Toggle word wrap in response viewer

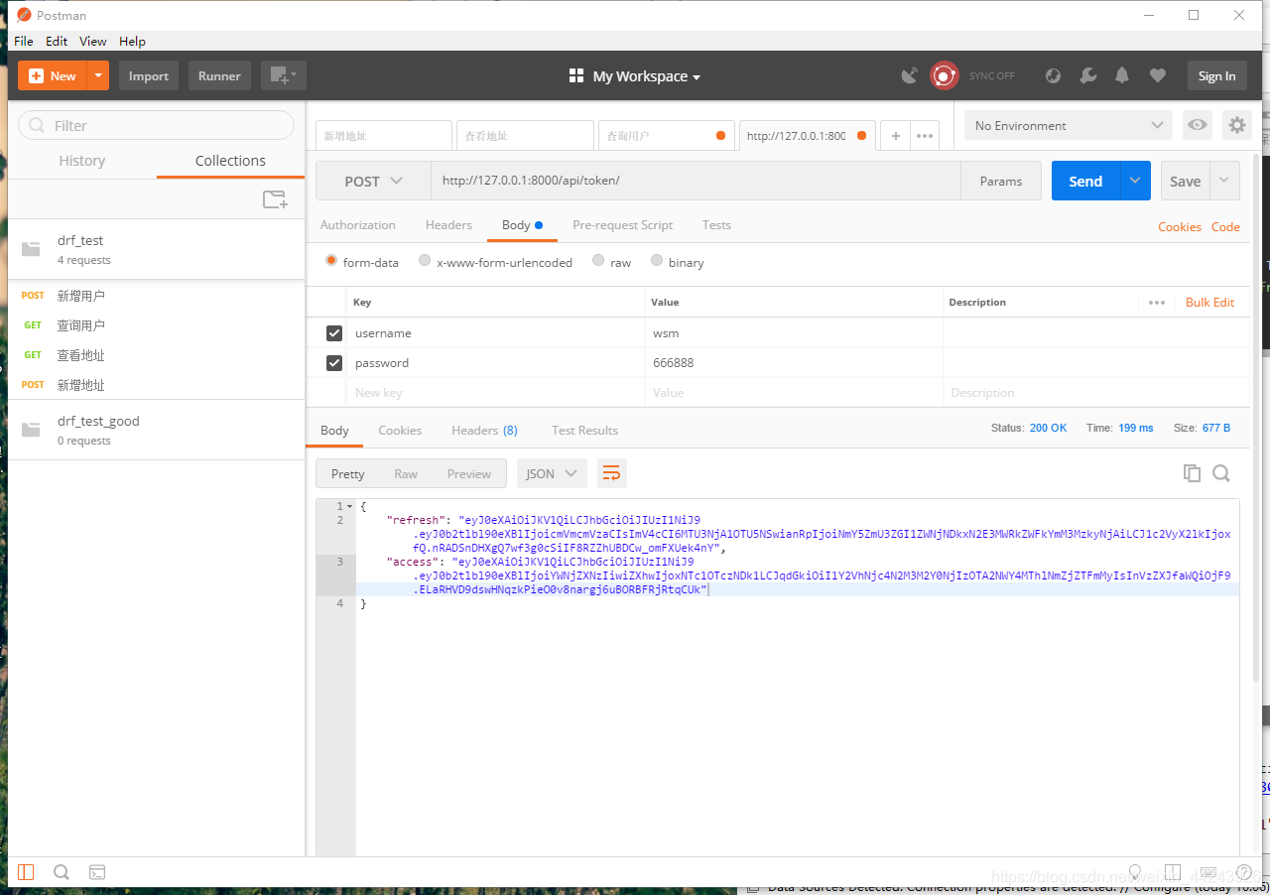coord(611,473)
